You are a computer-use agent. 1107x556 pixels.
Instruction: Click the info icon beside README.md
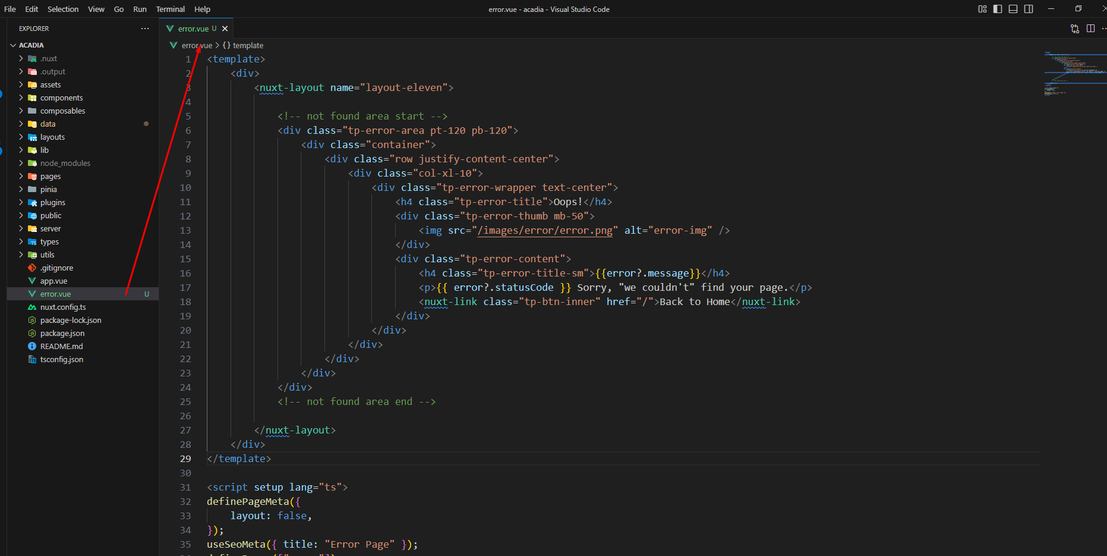click(33, 346)
